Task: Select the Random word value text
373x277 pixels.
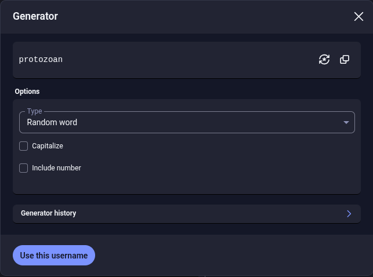Action: (x=52, y=122)
